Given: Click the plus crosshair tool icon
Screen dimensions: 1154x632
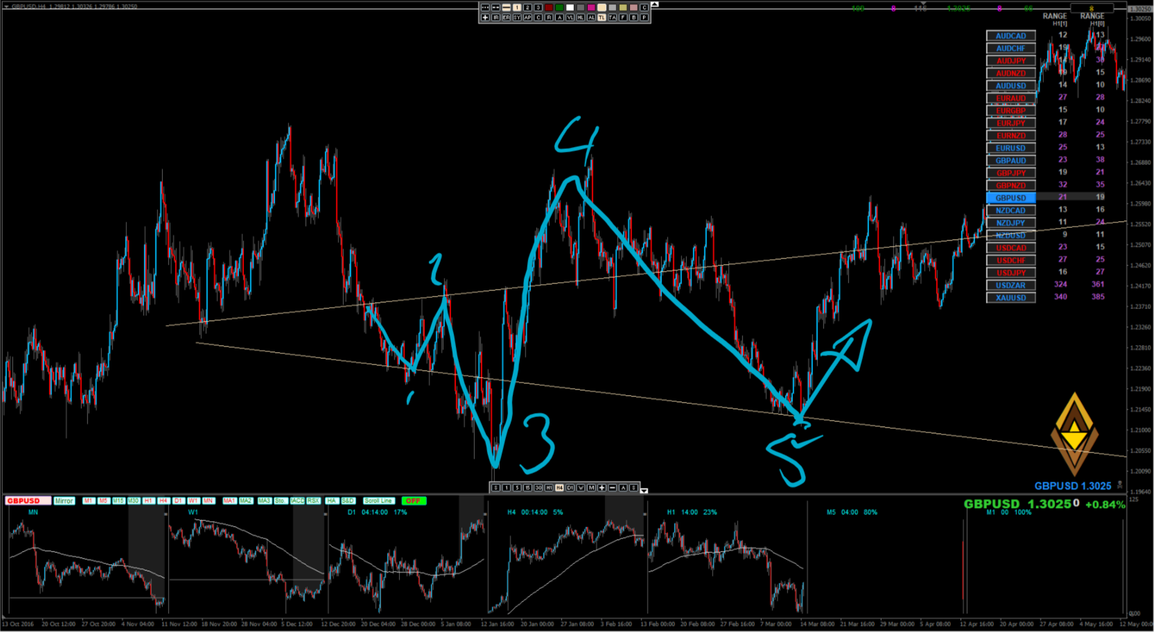Looking at the screenshot, I should pyautogui.click(x=485, y=17).
